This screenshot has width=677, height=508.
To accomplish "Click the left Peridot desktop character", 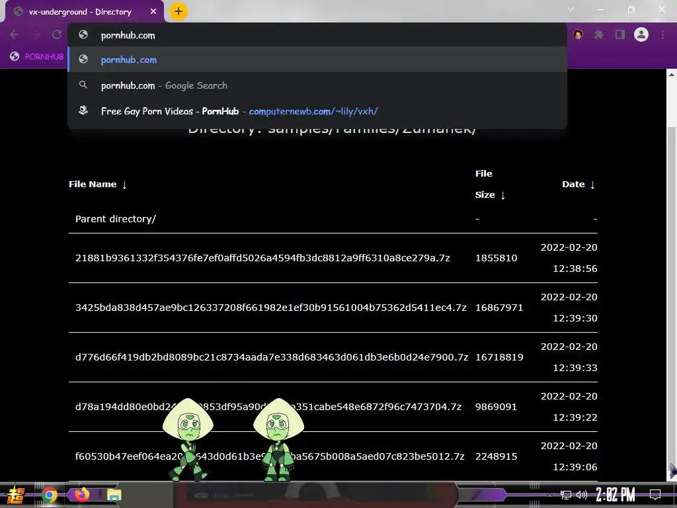I will click(x=188, y=440).
